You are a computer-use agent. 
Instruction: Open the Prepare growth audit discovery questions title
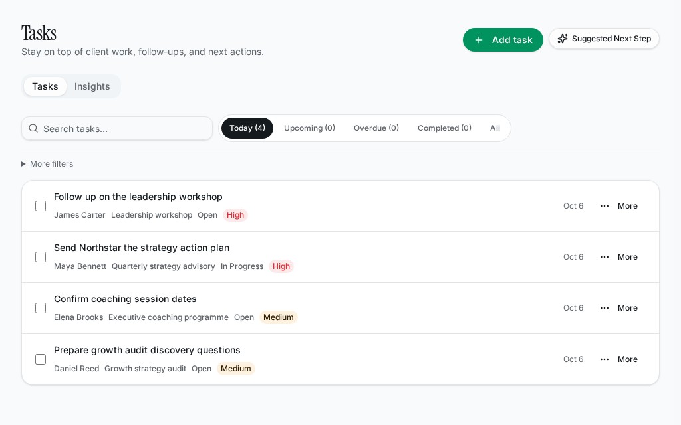(x=147, y=351)
